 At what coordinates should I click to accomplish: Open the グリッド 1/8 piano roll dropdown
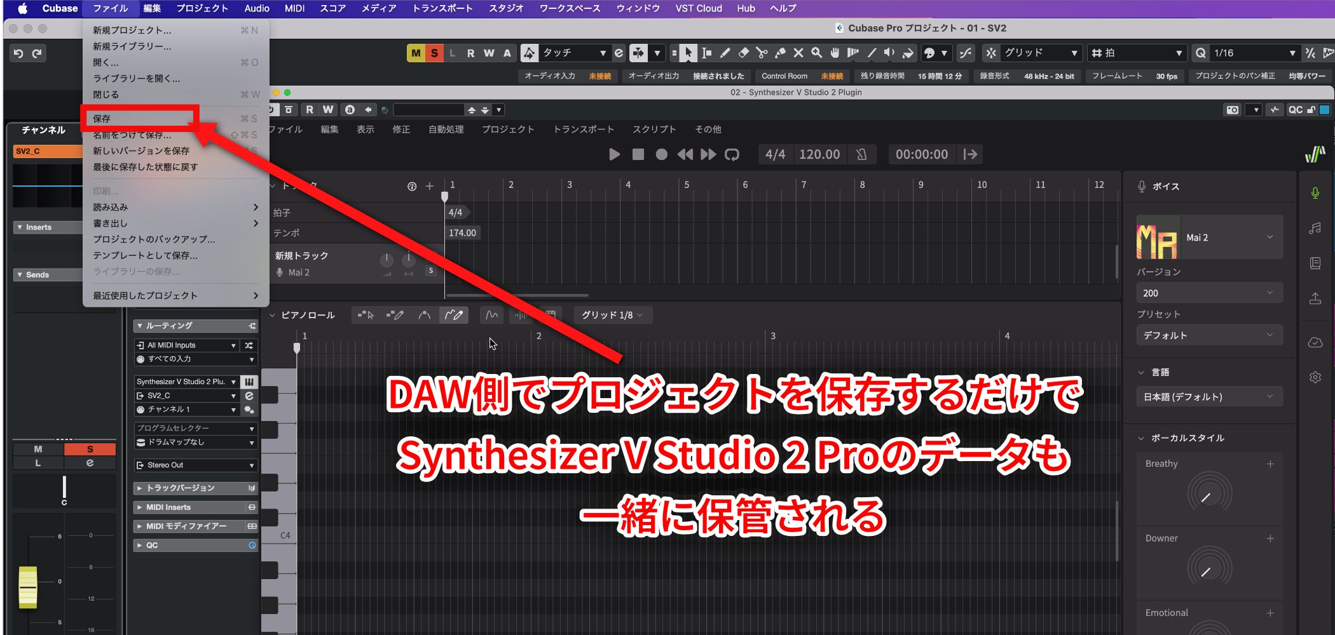pos(612,315)
